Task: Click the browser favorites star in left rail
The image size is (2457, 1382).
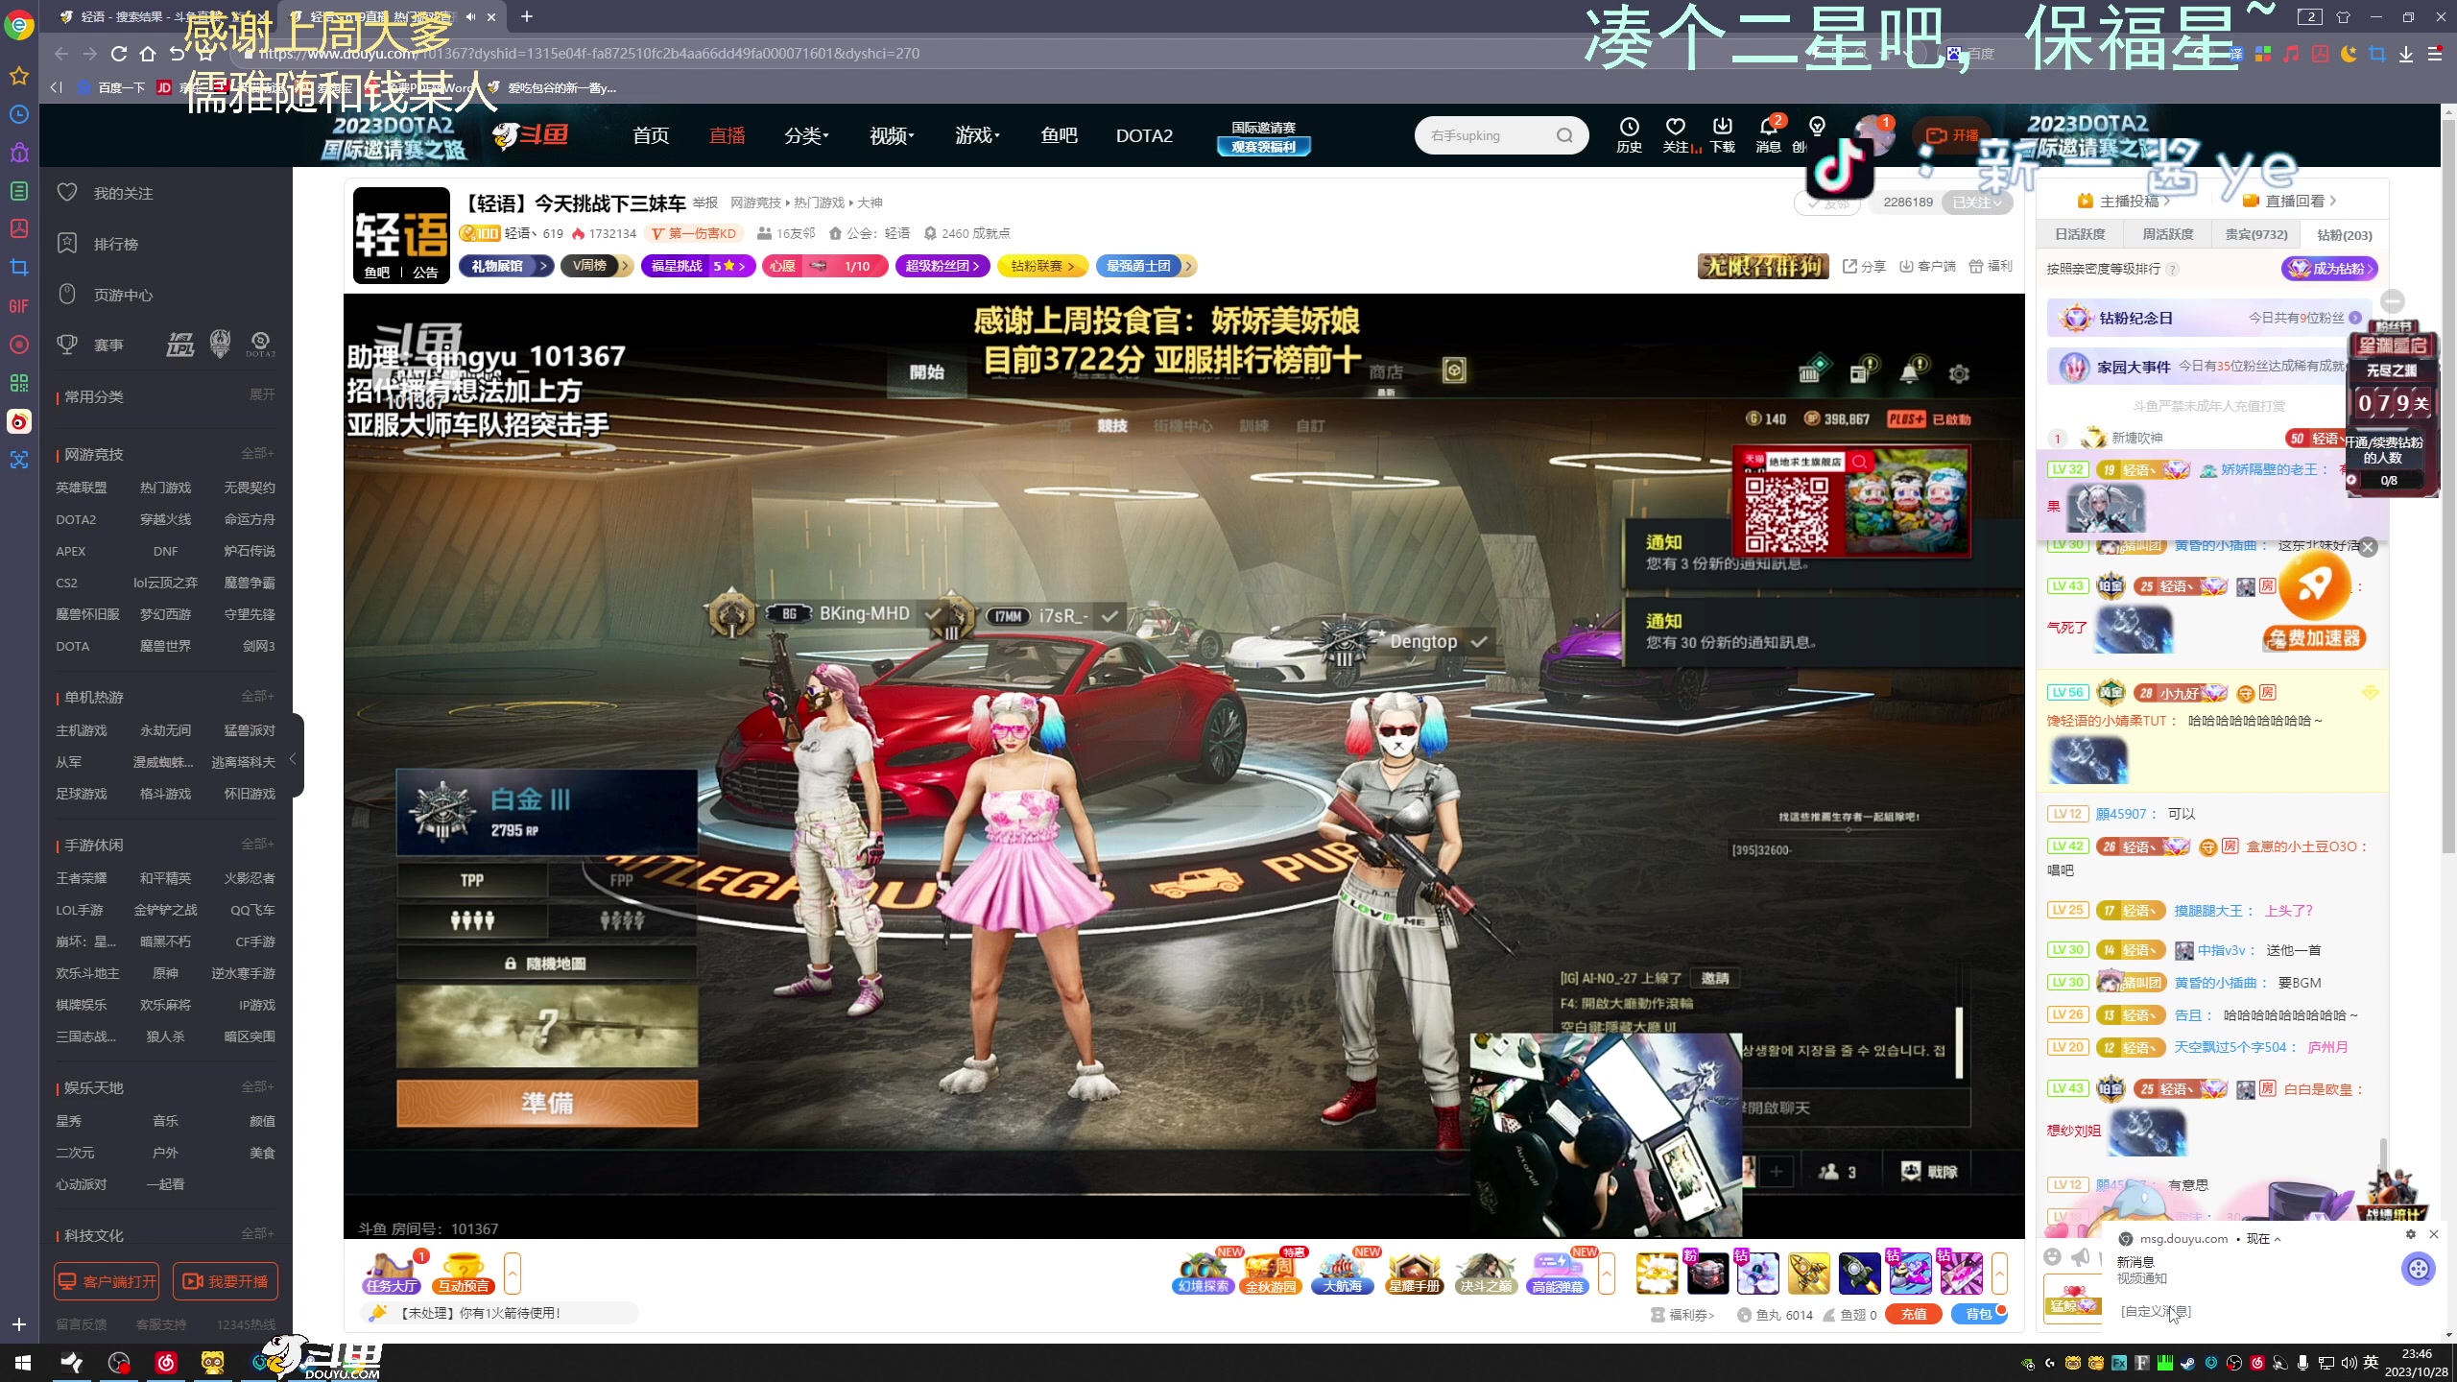Action: point(19,75)
